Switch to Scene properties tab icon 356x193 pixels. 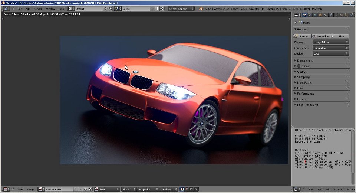pyautogui.click(x=310, y=15)
